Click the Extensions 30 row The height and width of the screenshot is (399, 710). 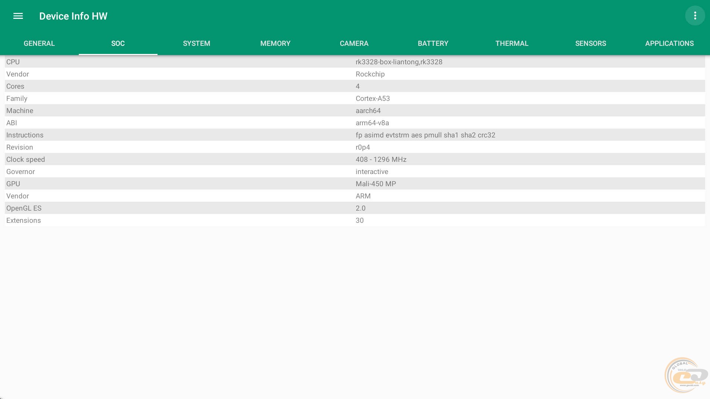click(x=355, y=221)
